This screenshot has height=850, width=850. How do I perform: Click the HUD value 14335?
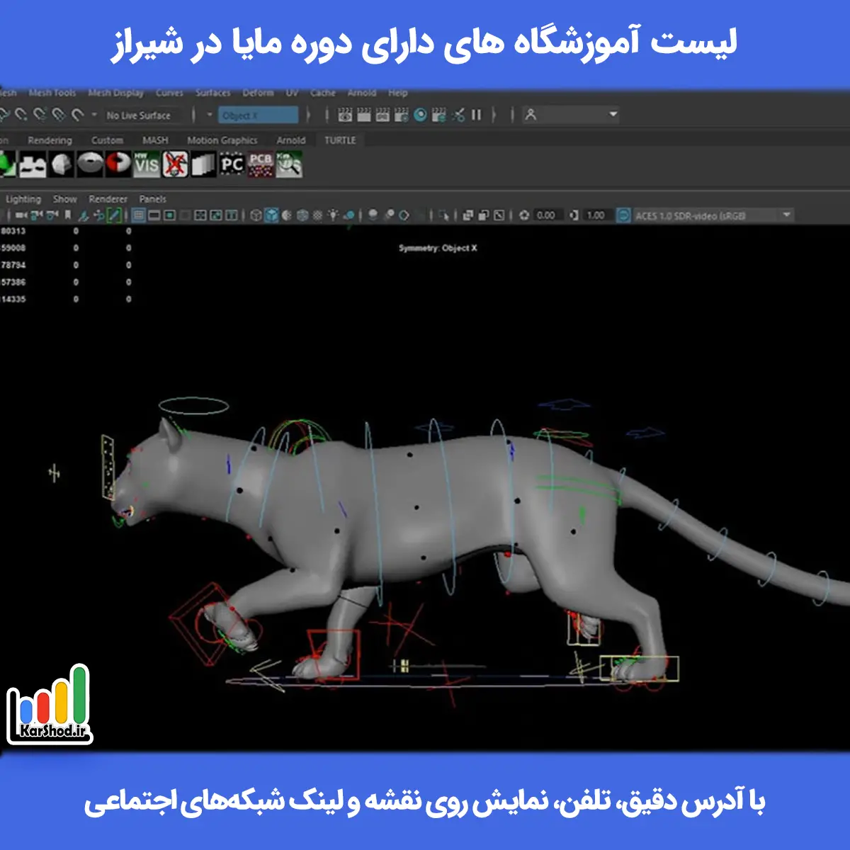click(13, 299)
